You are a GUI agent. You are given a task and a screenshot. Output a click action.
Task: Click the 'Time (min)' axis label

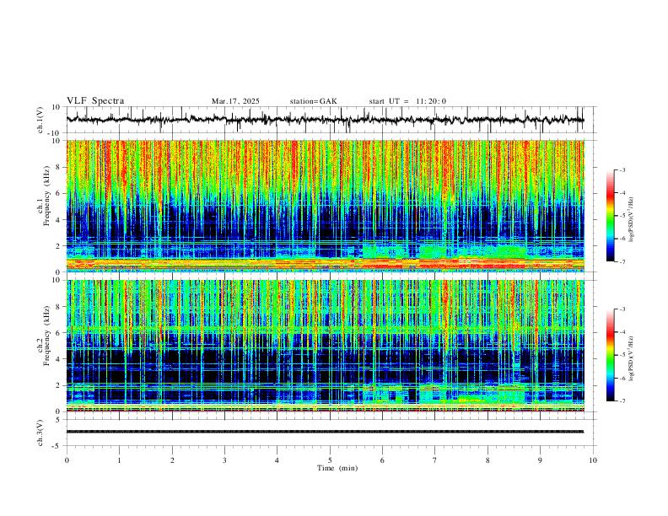337,468
